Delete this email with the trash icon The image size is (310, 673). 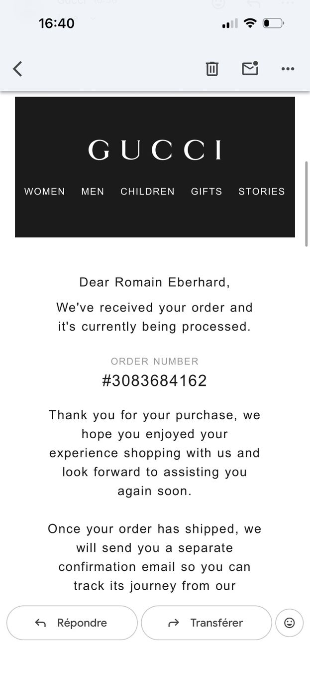pyautogui.click(x=212, y=69)
